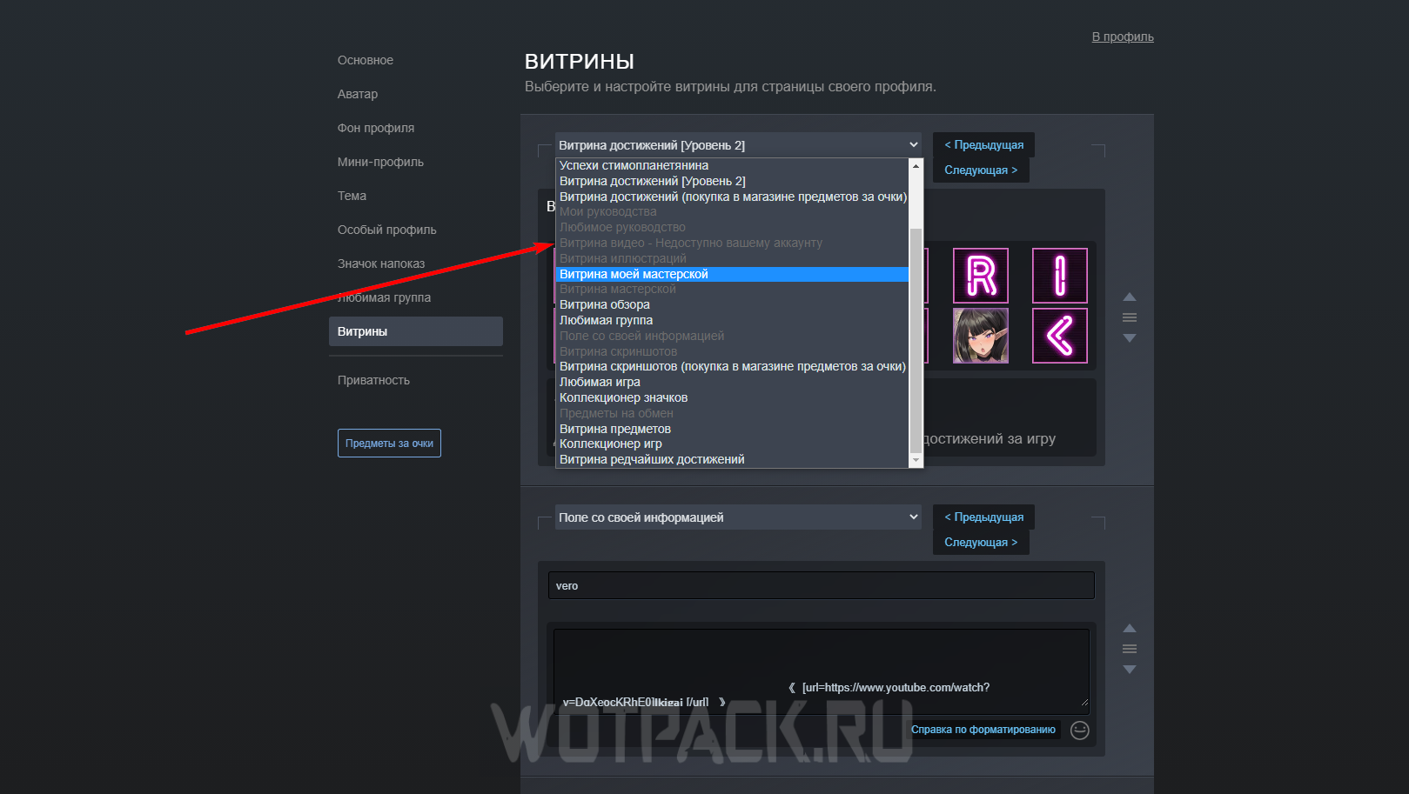The height and width of the screenshot is (794, 1409).
Task: Click the neon left-chevron achievement icon
Action: pyautogui.click(x=1059, y=336)
